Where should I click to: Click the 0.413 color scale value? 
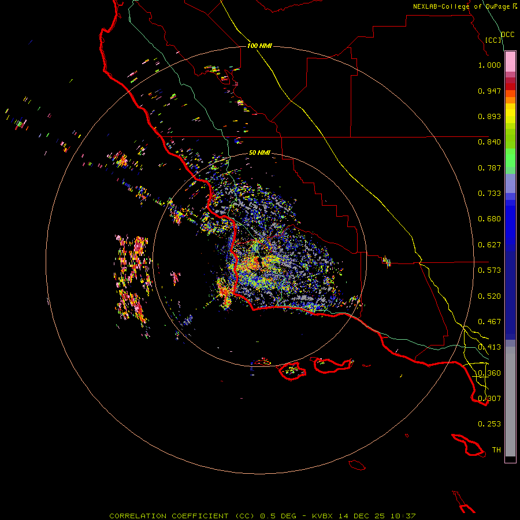pyautogui.click(x=489, y=347)
